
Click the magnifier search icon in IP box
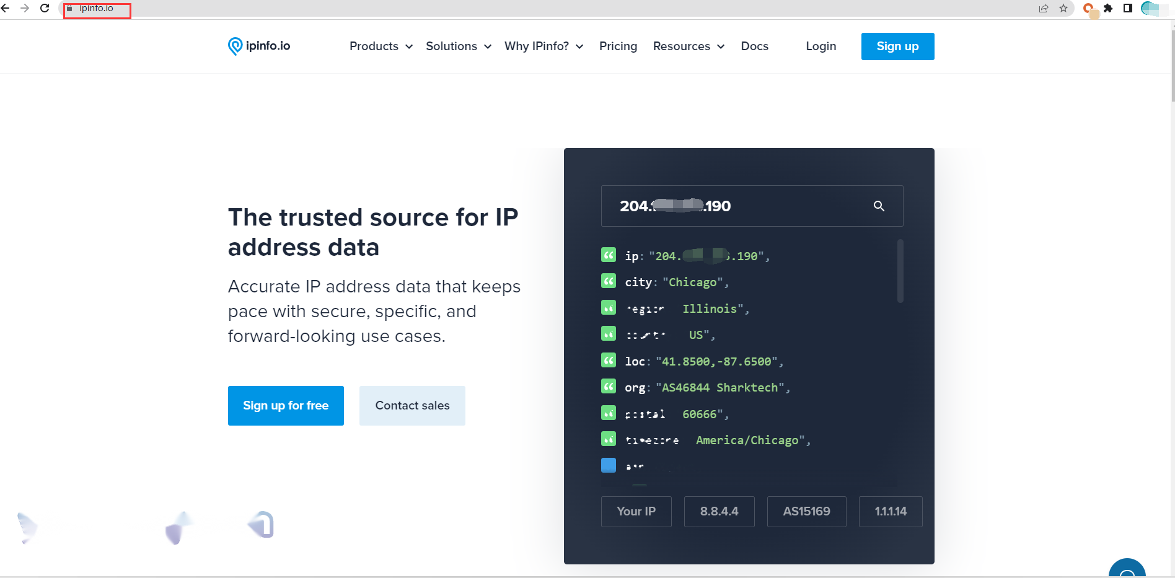pos(879,206)
